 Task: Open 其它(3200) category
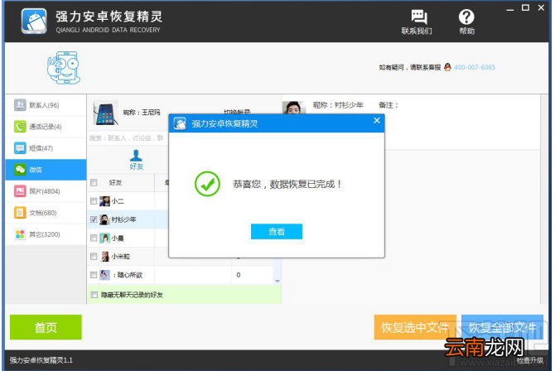tap(46, 234)
